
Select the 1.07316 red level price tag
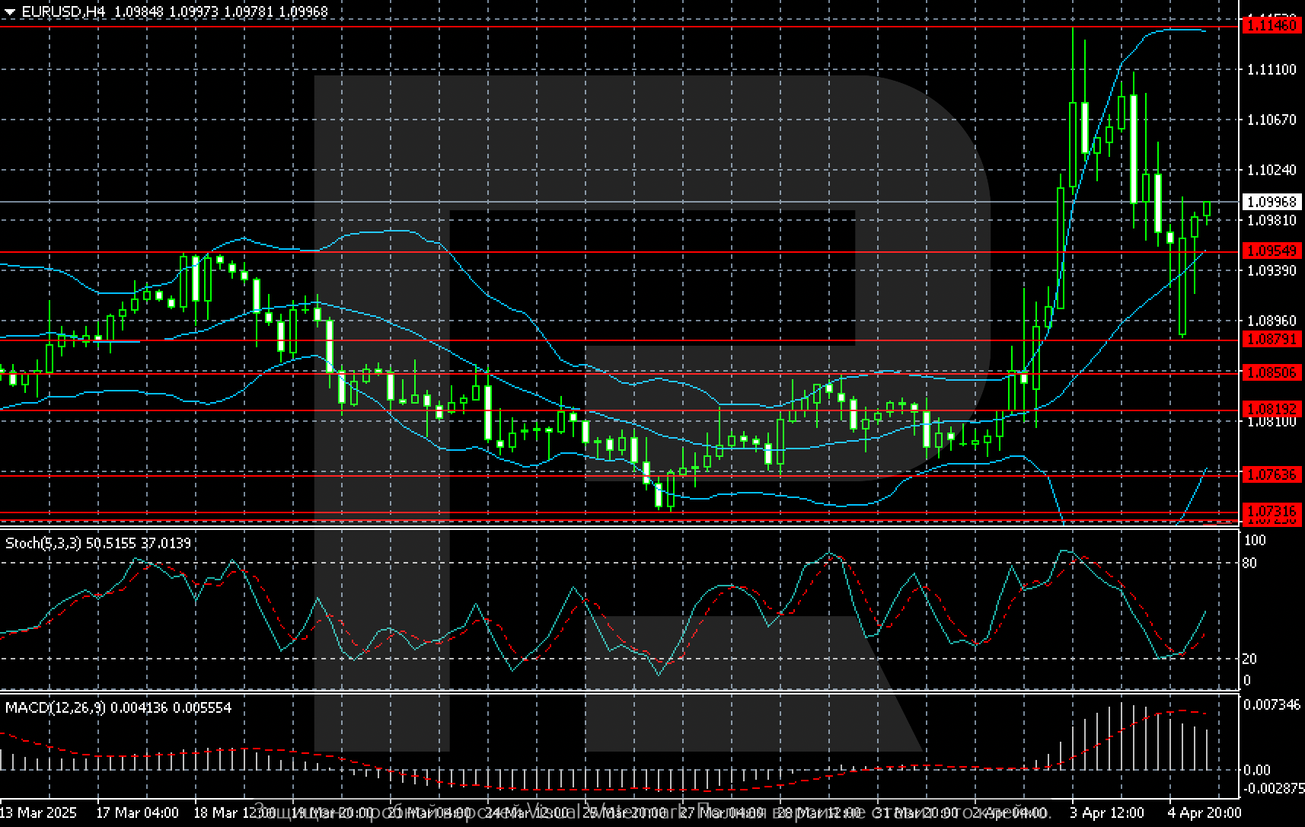[x=1271, y=510]
